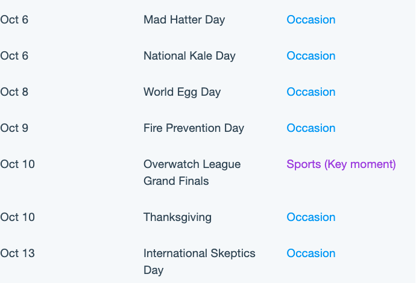The image size is (416, 283).
Task: Select International Skeptics Day event text
Action: pos(199,262)
